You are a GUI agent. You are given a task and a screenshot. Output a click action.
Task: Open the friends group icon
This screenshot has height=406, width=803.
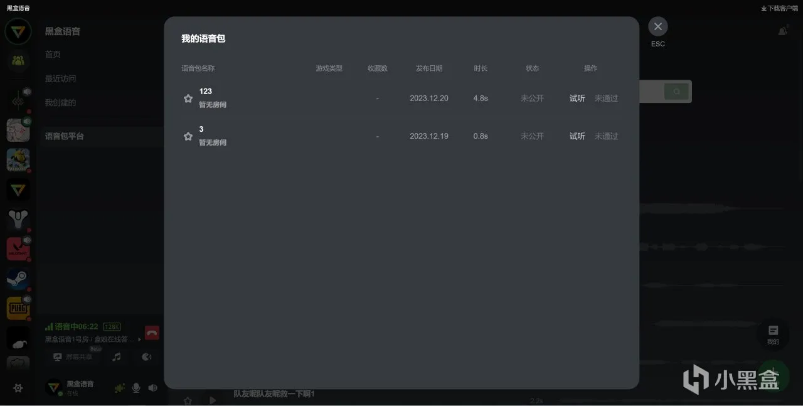pyautogui.click(x=18, y=61)
